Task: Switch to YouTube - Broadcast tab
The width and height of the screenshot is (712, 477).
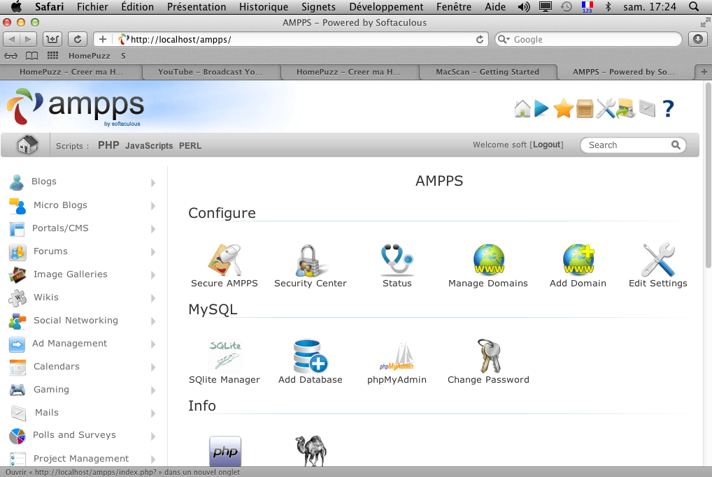Action: 211,72
